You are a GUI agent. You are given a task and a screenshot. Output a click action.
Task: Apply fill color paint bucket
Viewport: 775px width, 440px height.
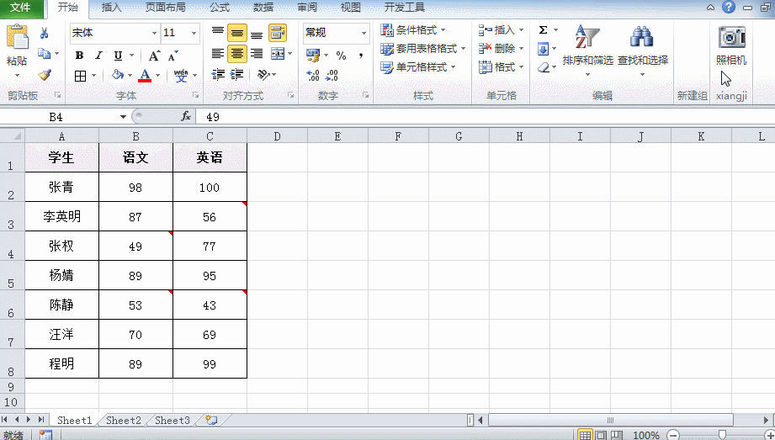(x=118, y=75)
